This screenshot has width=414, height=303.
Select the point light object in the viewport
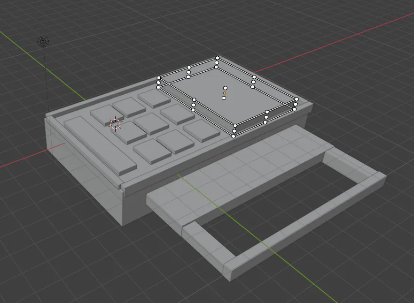[43, 41]
